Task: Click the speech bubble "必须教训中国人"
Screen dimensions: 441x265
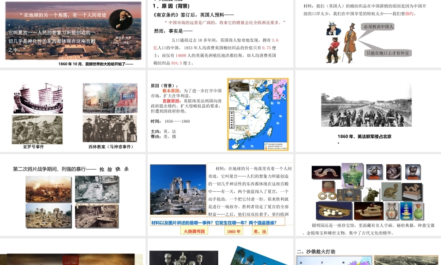Action: tap(378, 26)
